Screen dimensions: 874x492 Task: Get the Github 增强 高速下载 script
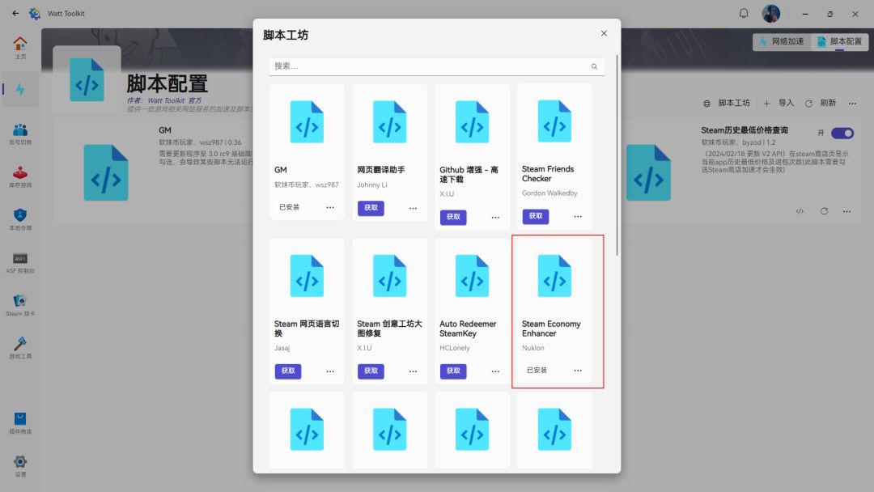pyautogui.click(x=453, y=217)
